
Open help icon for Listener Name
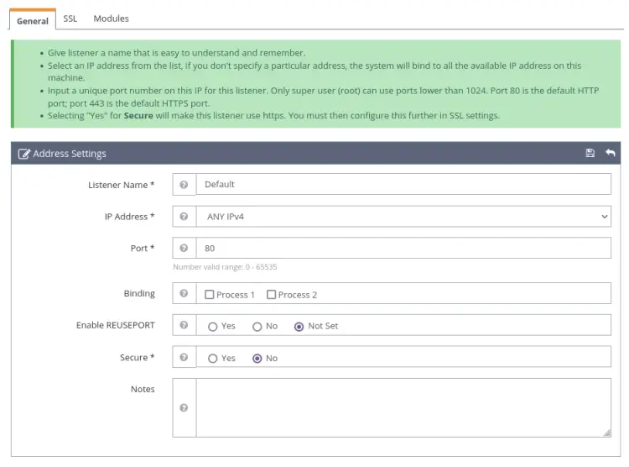click(x=184, y=185)
